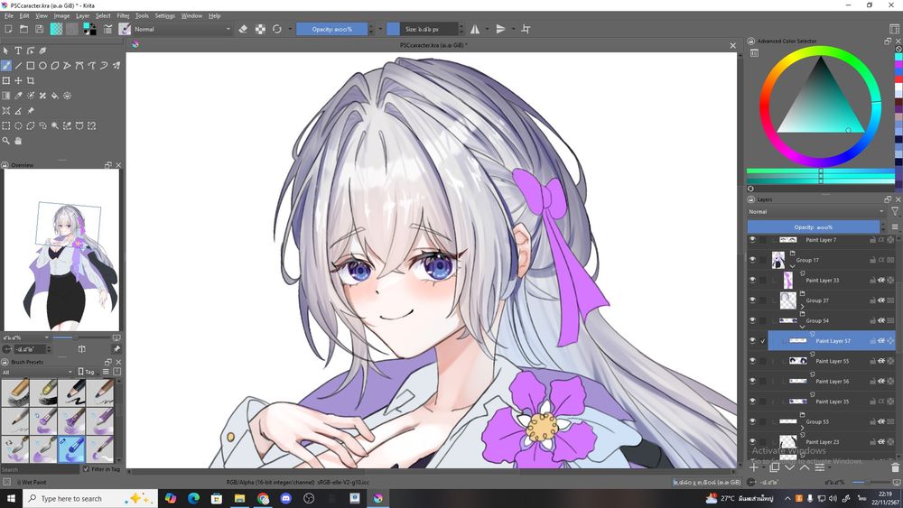
Task: Select the Elliptical Selection tool
Action: click(18, 125)
